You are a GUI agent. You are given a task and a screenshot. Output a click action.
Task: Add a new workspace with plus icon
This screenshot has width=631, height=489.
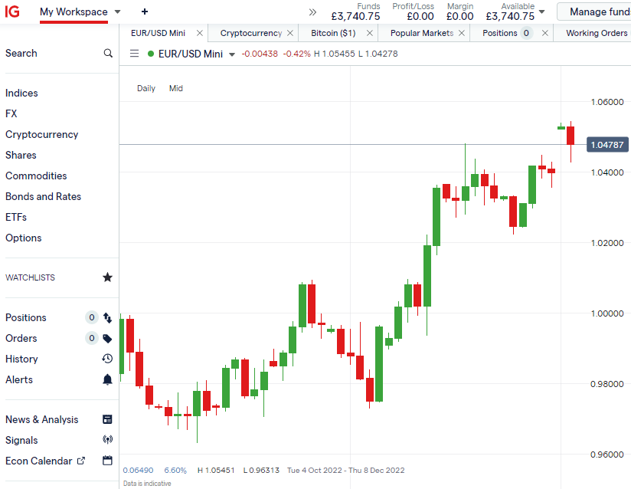point(145,11)
